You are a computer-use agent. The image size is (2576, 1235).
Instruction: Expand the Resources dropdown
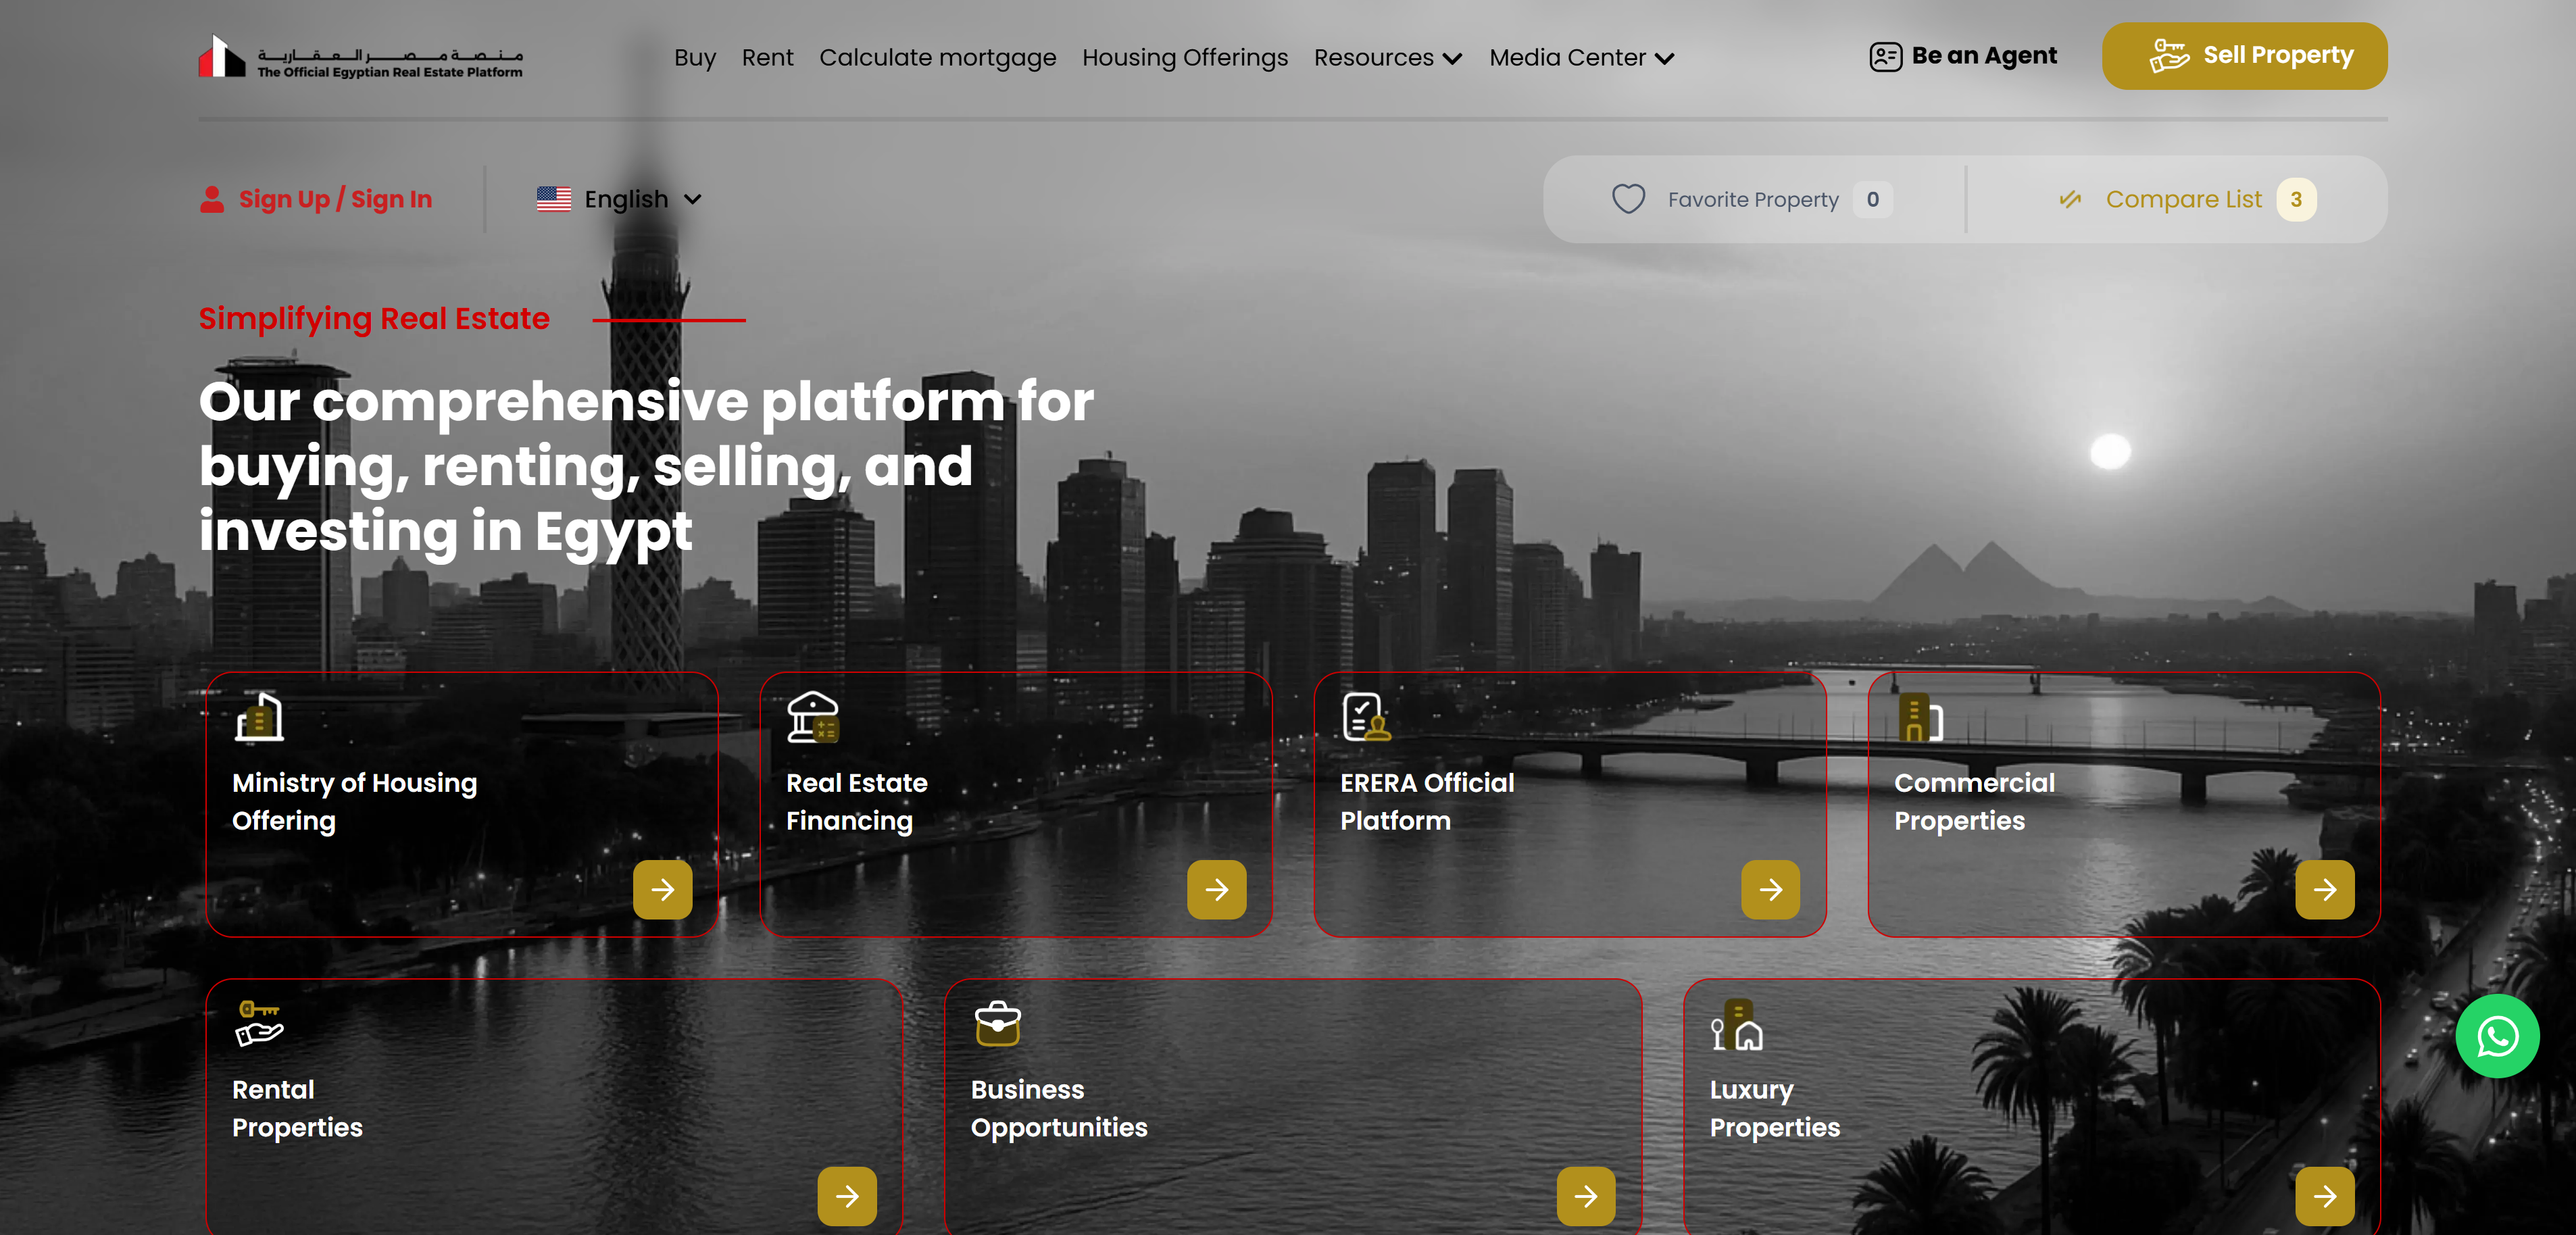click(1387, 57)
